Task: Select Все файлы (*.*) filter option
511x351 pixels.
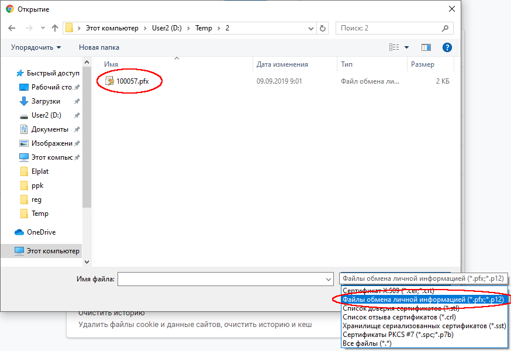Action: [x=367, y=343]
